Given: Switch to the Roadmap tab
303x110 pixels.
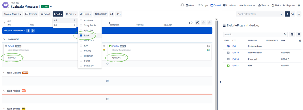Looking at the screenshot, I should coord(230,5).
